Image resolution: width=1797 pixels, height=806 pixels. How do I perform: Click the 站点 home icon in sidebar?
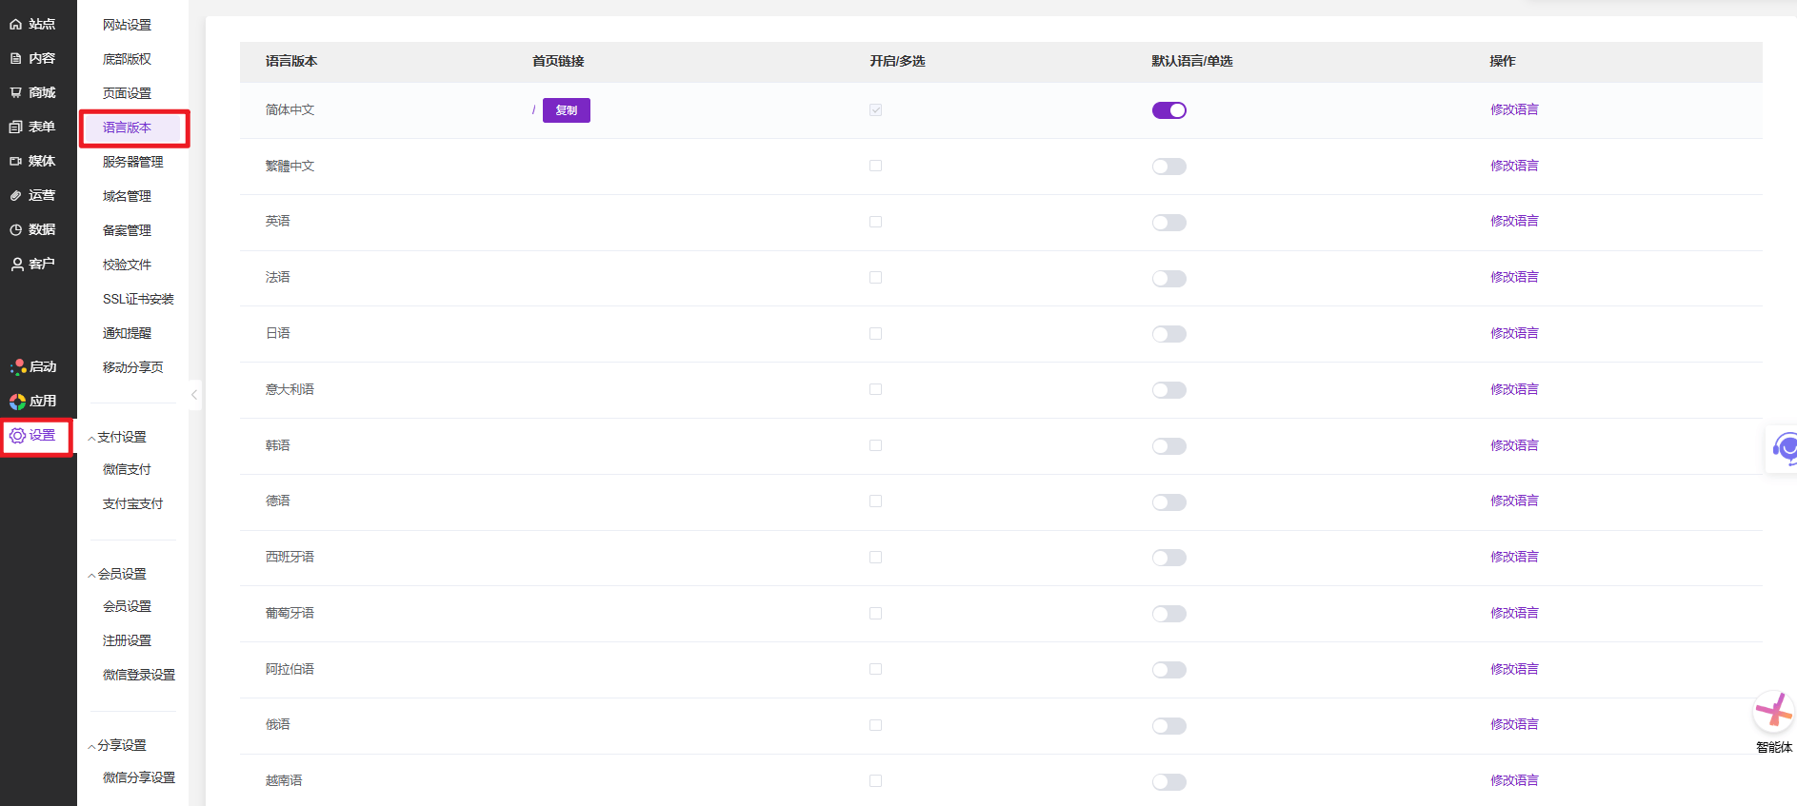click(x=16, y=25)
